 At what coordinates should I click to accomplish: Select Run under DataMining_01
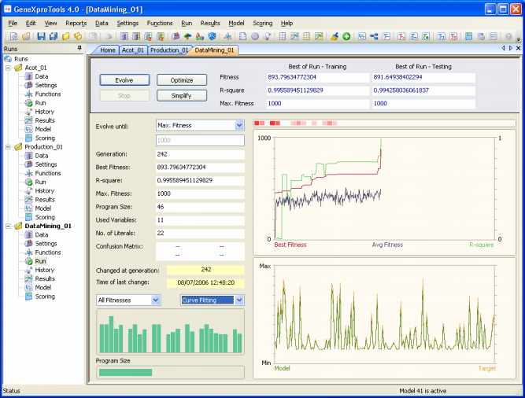click(x=40, y=261)
